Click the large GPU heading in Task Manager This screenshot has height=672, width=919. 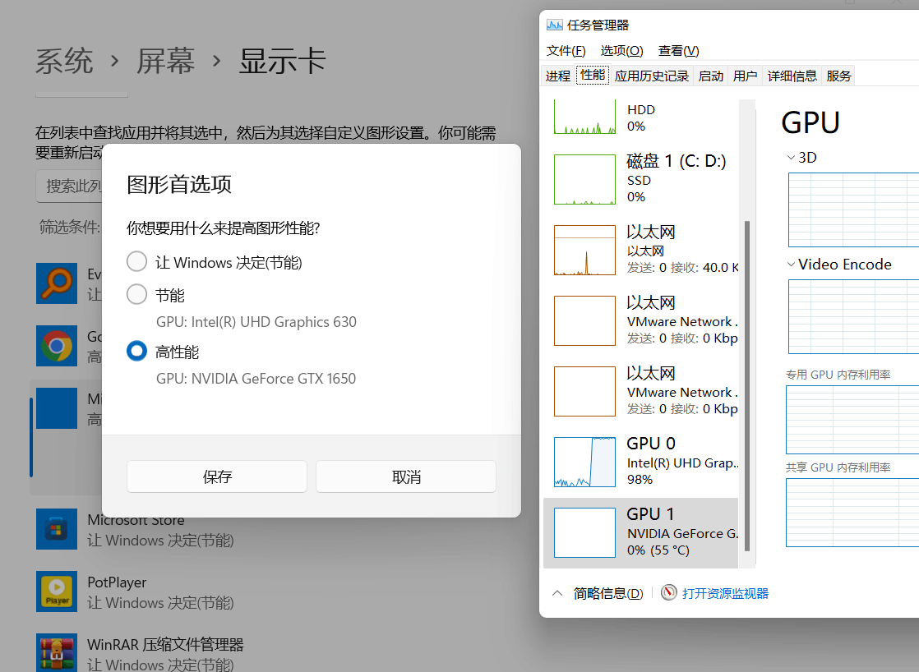click(810, 123)
